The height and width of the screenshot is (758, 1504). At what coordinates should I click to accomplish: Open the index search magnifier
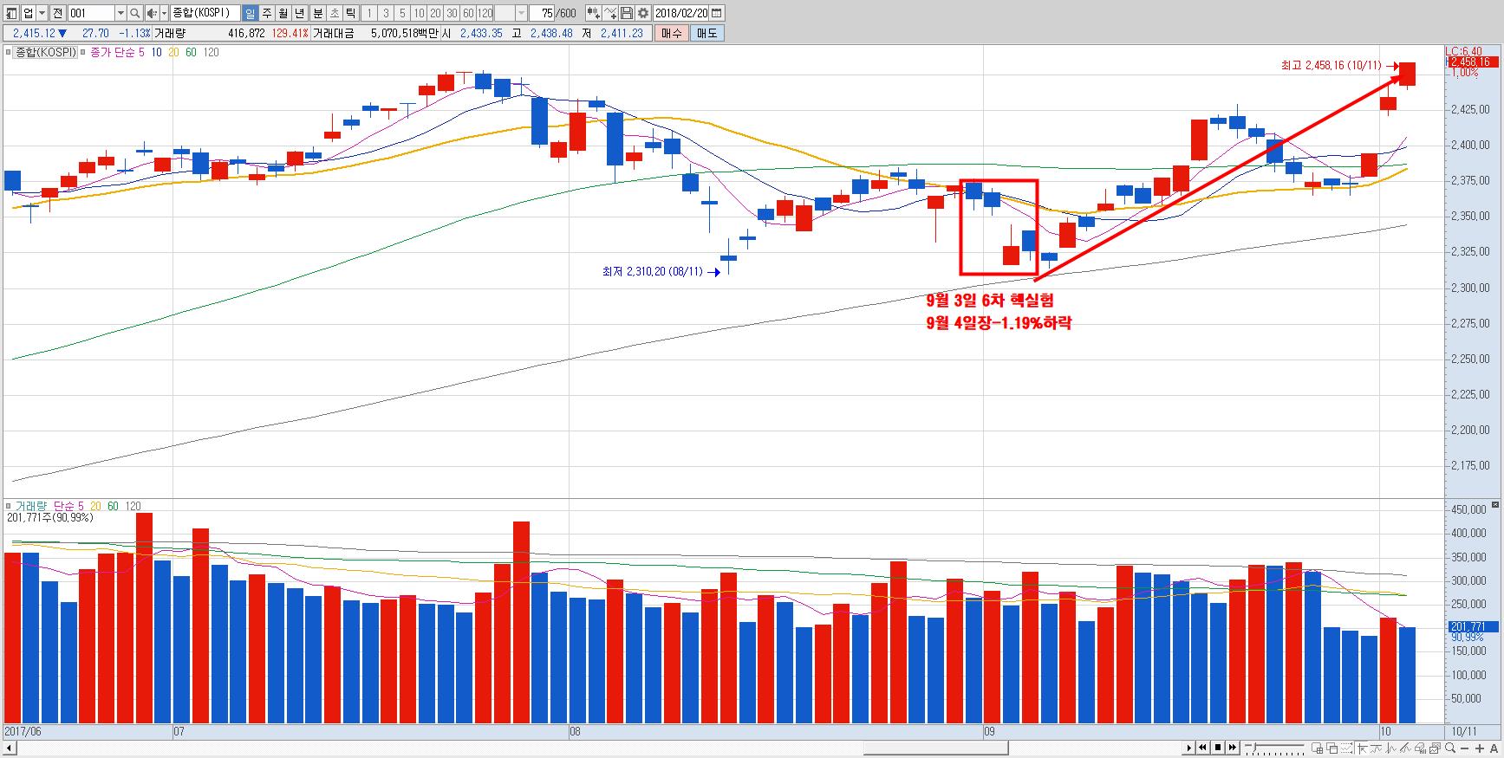(135, 13)
